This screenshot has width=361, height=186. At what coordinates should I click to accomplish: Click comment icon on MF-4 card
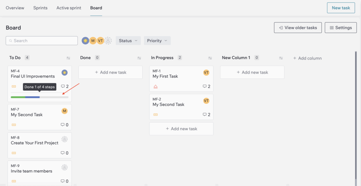pos(63,86)
